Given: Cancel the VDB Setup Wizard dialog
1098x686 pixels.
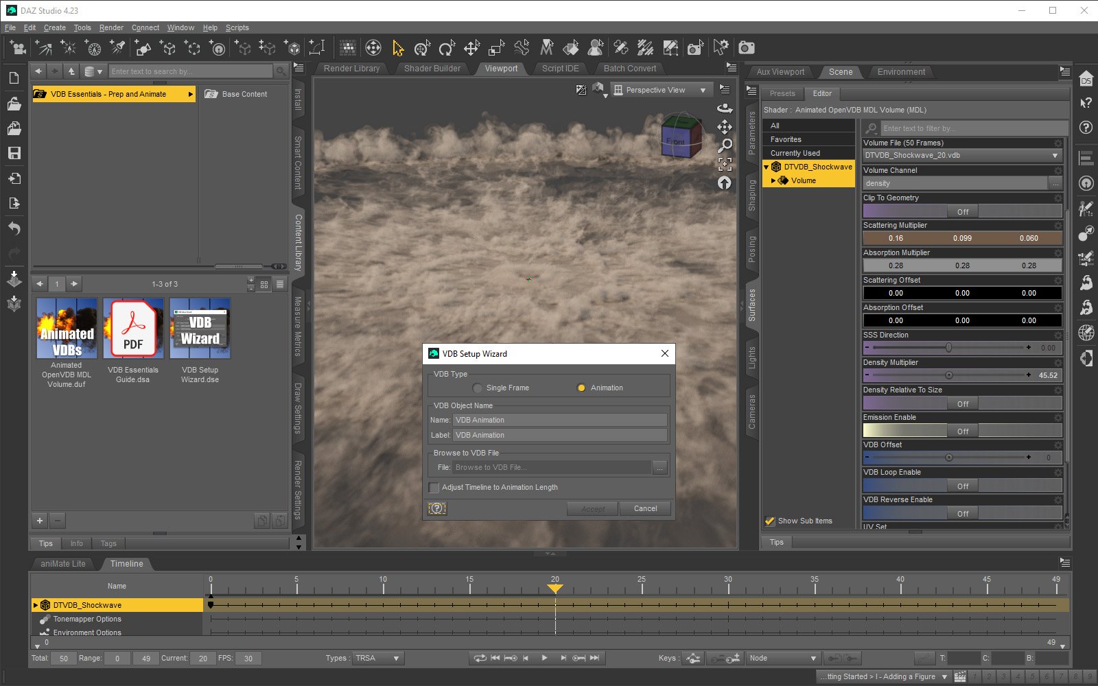Looking at the screenshot, I should pos(644,508).
